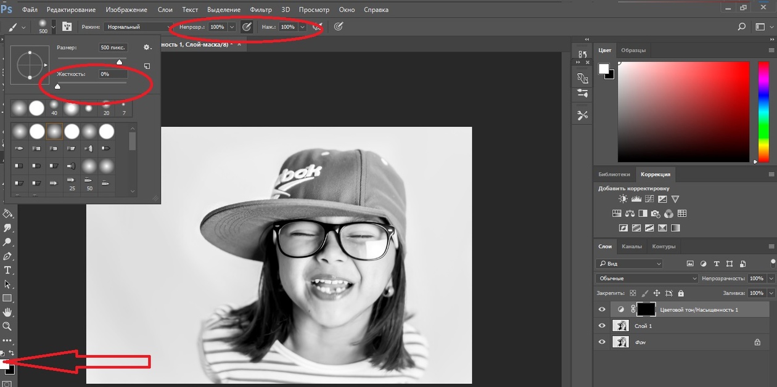Pick the Hand tool
Screen dimensions: 777x387
coord(7,312)
